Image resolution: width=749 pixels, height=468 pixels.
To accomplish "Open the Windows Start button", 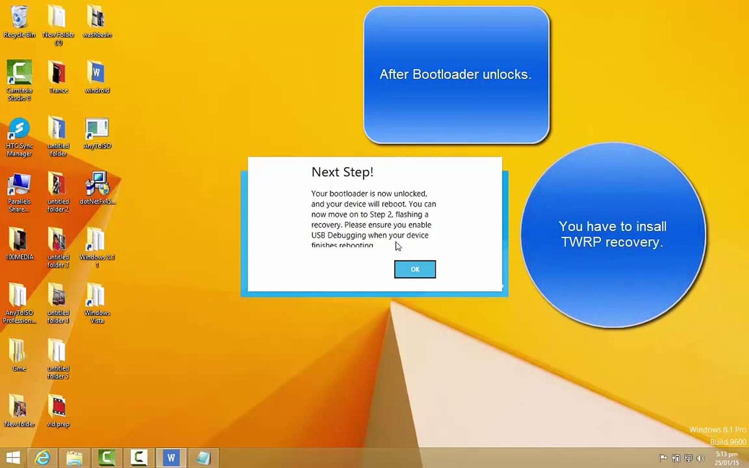I will (13, 458).
